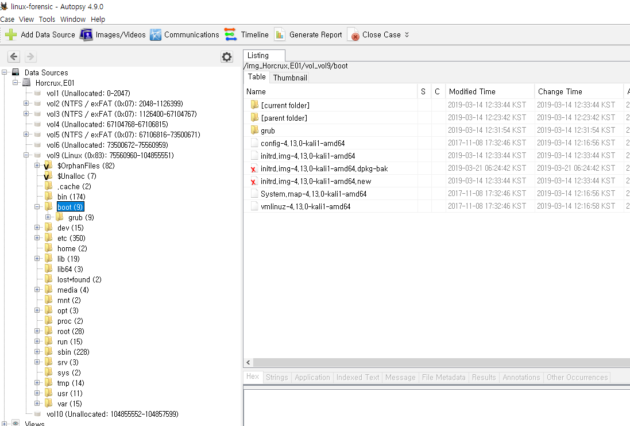
Task: Expand the root (28) folder
Action: (37, 331)
